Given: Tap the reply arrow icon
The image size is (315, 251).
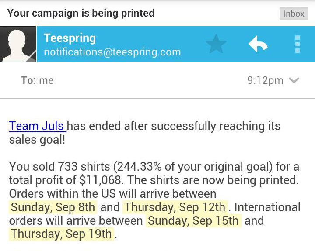Looking at the screenshot, I should tap(258, 44).
